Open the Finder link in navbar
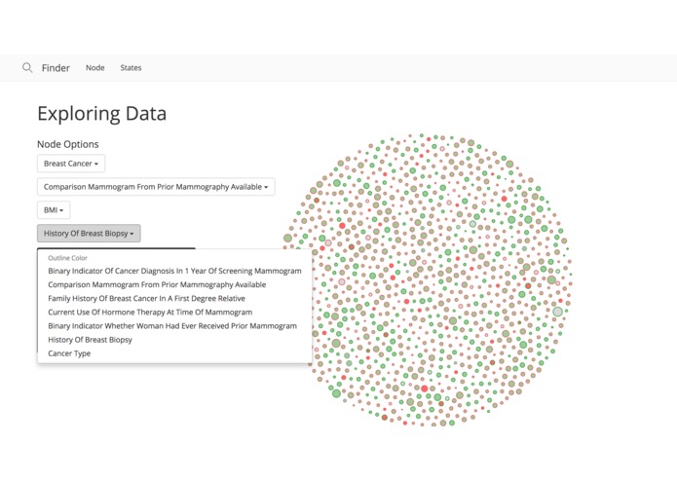 (x=56, y=68)
